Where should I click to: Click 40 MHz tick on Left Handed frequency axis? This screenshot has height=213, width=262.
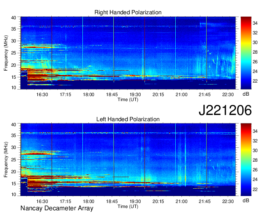tap(13, 124)
